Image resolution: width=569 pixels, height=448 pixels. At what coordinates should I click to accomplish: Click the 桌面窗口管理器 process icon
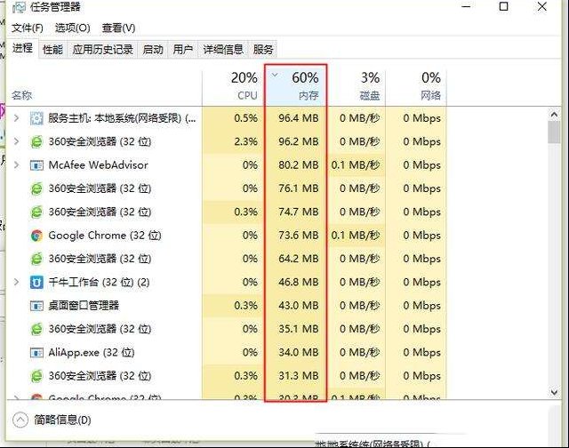tap(36, 306)
